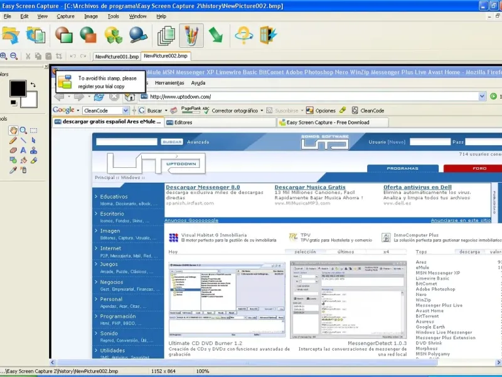Click the yellow sphere with cubes icon
The width and height of the screenshot is (502, 377).
114,35
